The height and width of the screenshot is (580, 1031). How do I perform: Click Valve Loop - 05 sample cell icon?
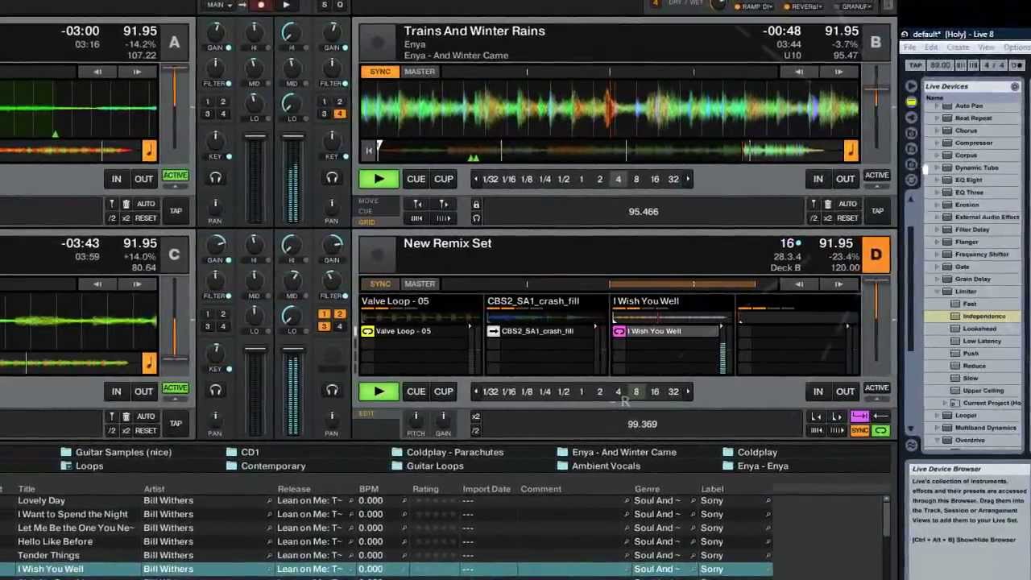coord(367,331)
